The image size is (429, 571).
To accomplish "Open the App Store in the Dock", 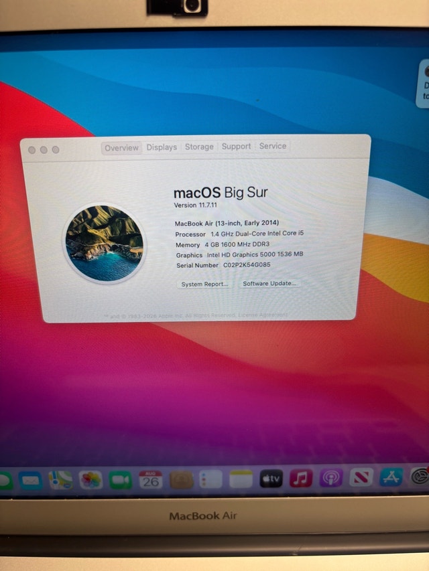I will pos(391,477).
